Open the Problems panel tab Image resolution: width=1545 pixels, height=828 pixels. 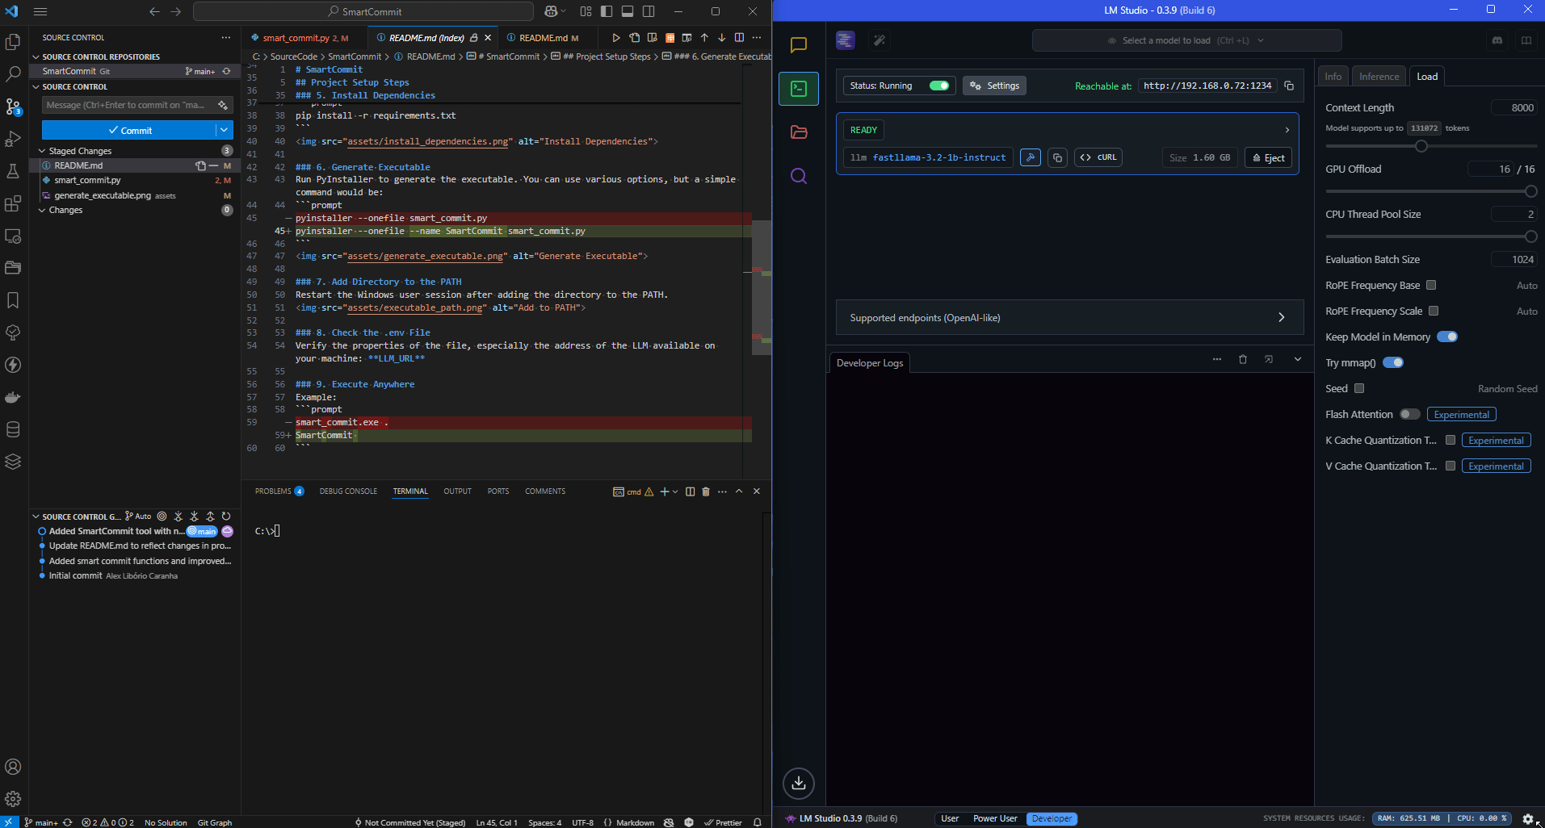click(279, 491)
